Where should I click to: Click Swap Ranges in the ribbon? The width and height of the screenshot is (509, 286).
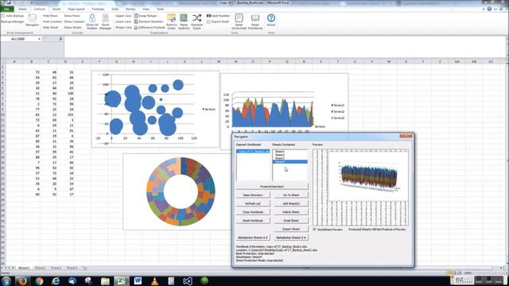pos(146,16)
